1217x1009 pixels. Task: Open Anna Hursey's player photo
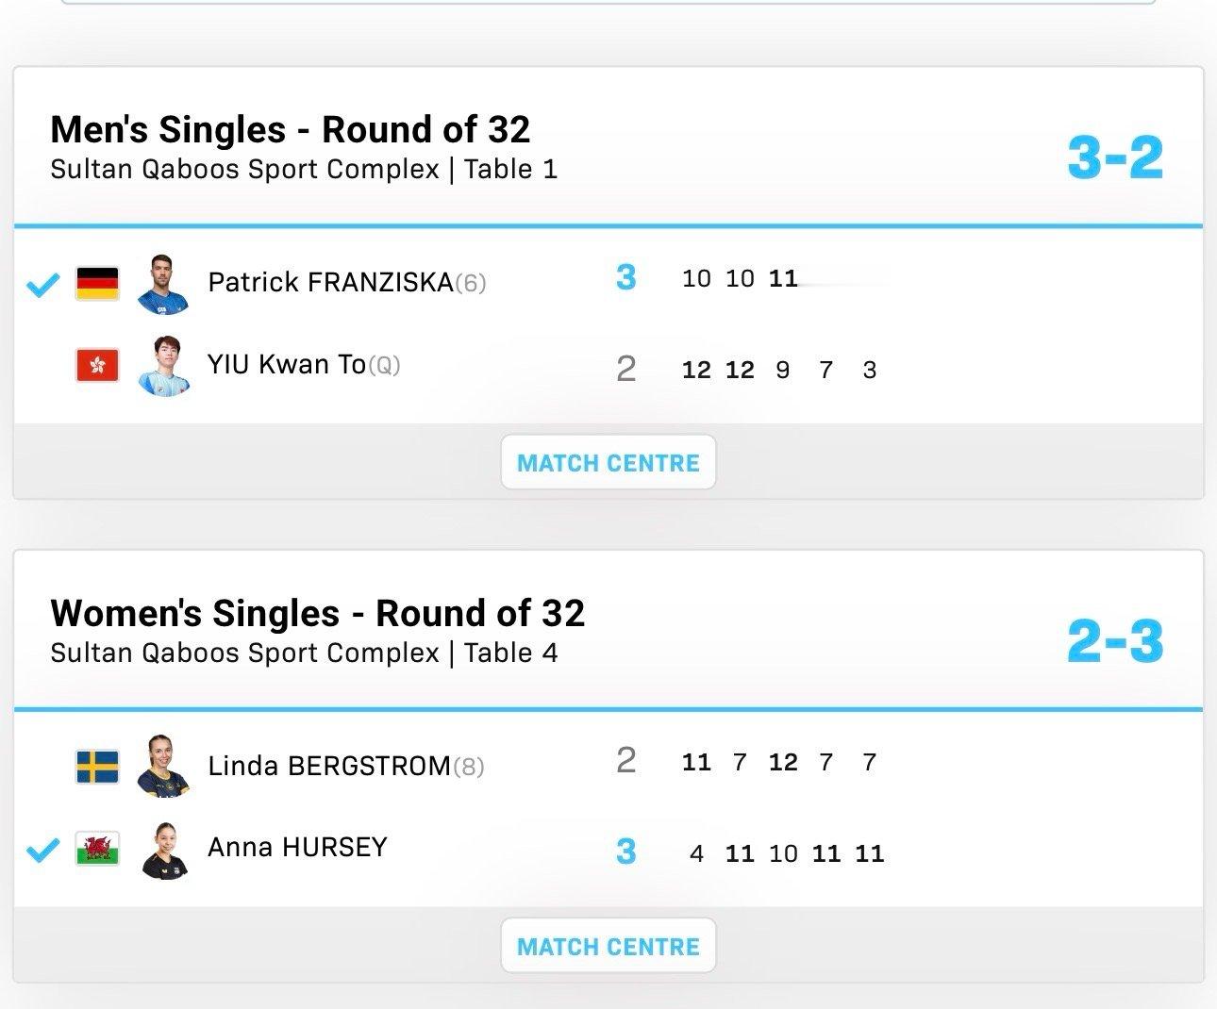click(x=163, y=849)
